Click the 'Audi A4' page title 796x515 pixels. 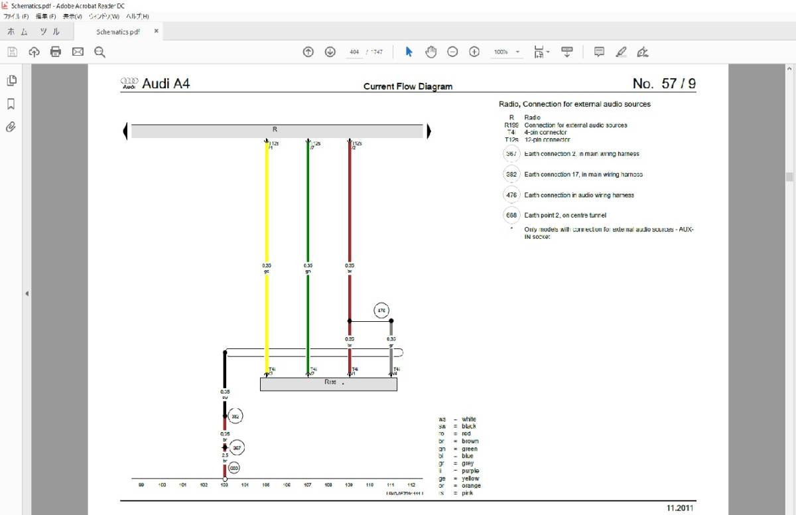pyautogui.click(x=166, y=84)
